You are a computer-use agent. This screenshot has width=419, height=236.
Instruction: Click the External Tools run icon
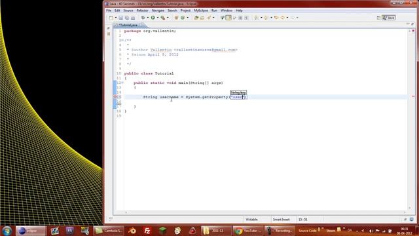pos(163,18)
